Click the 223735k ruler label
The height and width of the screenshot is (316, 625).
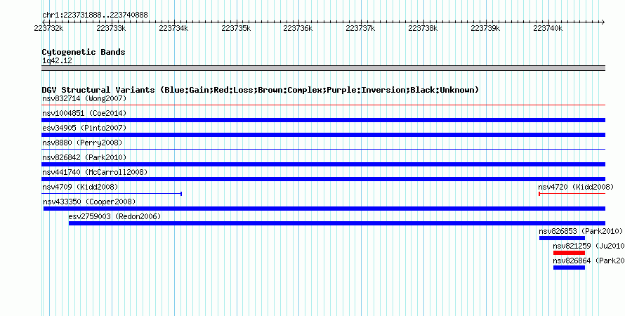click(x=236, y=28)
